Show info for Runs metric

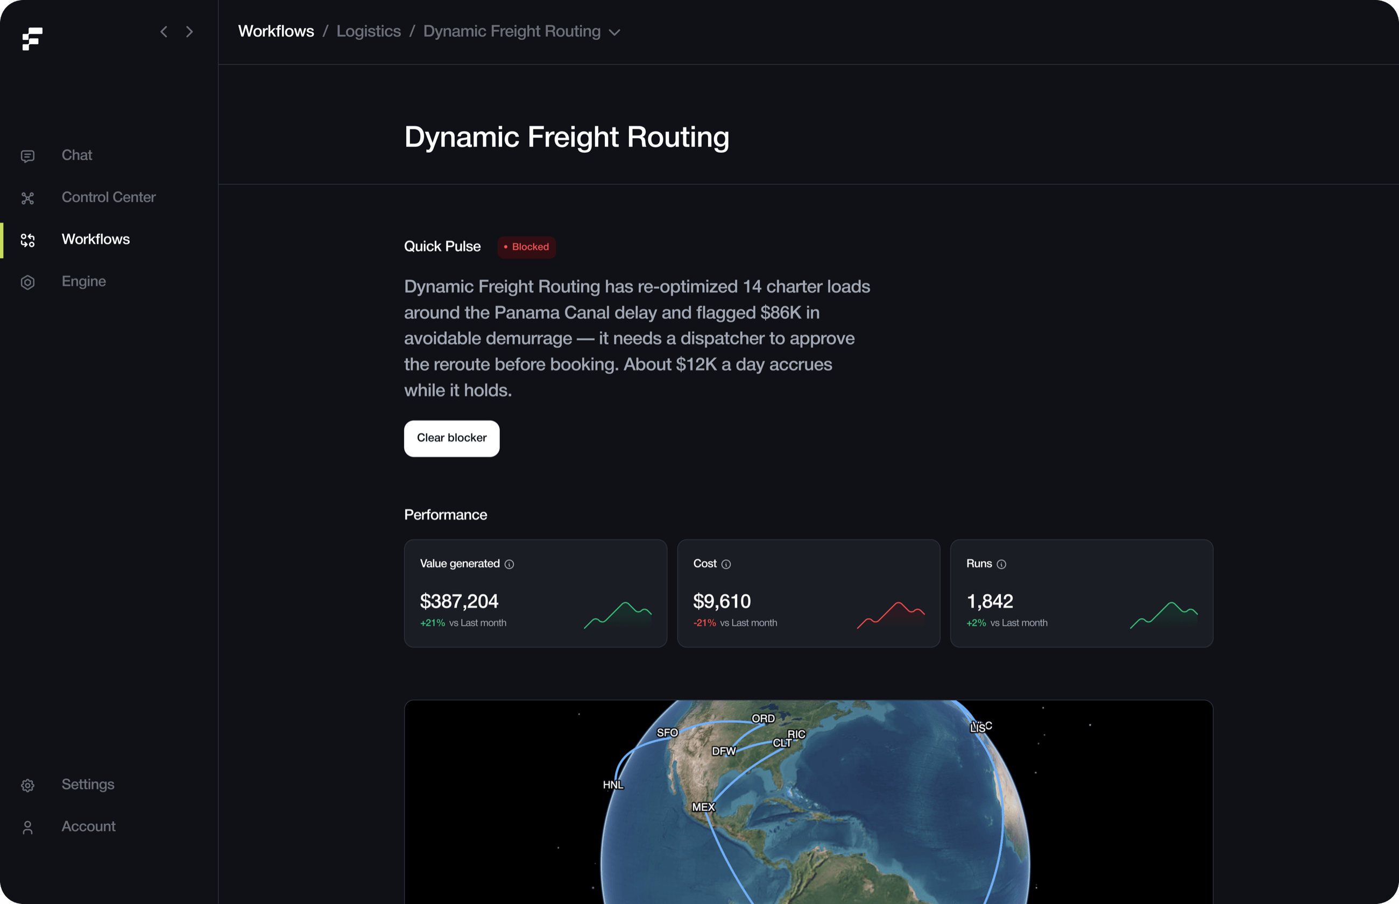pyautogui.click(x=1001, y=564)
